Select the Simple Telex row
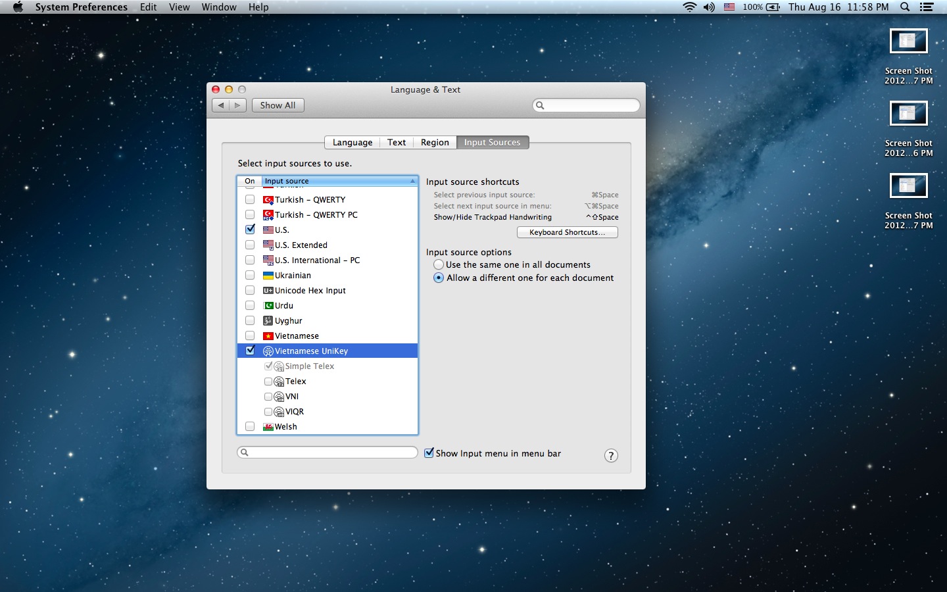This screenshot has height=592, width=947. (x=328, y=366)
